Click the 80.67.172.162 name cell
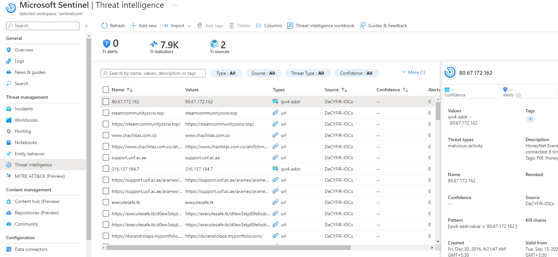This screenshot has height=257, width=558. (125, 102)
